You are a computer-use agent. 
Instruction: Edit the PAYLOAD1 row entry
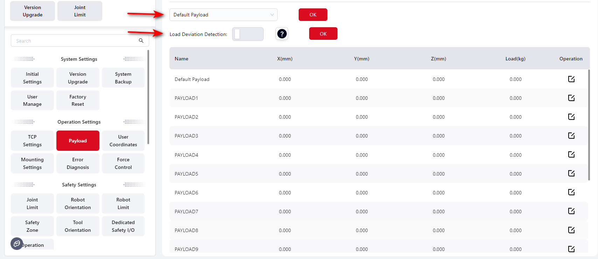click(571, 98)
